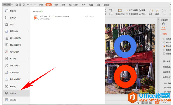Open the quick access toolbar customize arrow

point(35,5)
